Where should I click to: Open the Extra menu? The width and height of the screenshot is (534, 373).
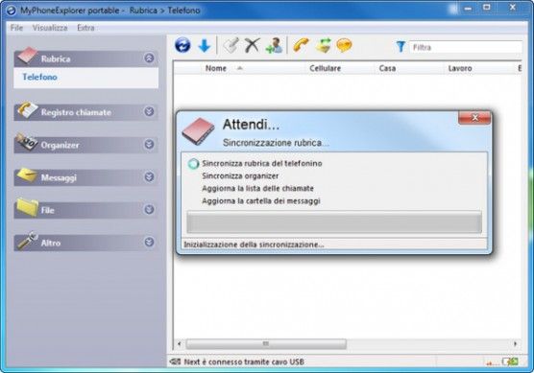pos(85,28)
